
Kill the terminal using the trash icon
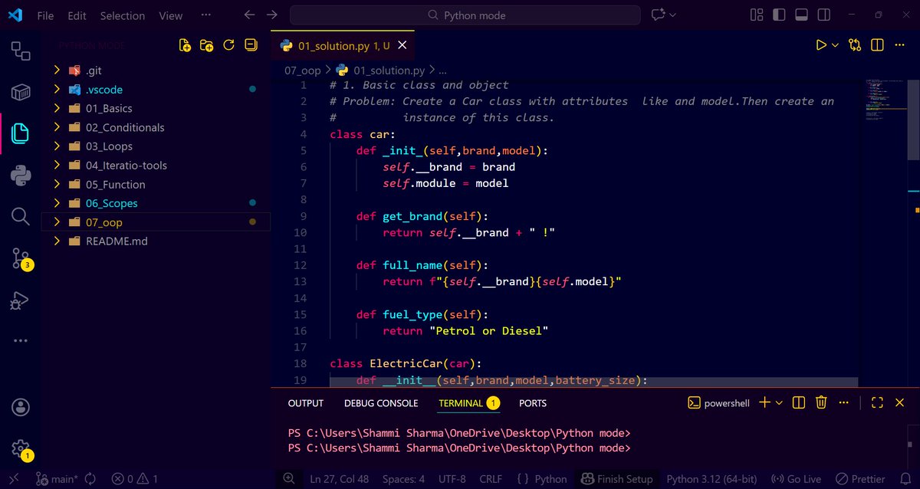(x=820, y=402)
